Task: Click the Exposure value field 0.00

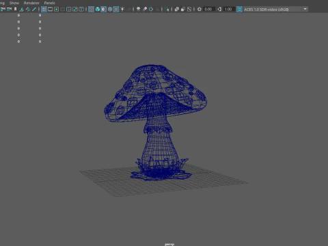Action: point(208,9)
